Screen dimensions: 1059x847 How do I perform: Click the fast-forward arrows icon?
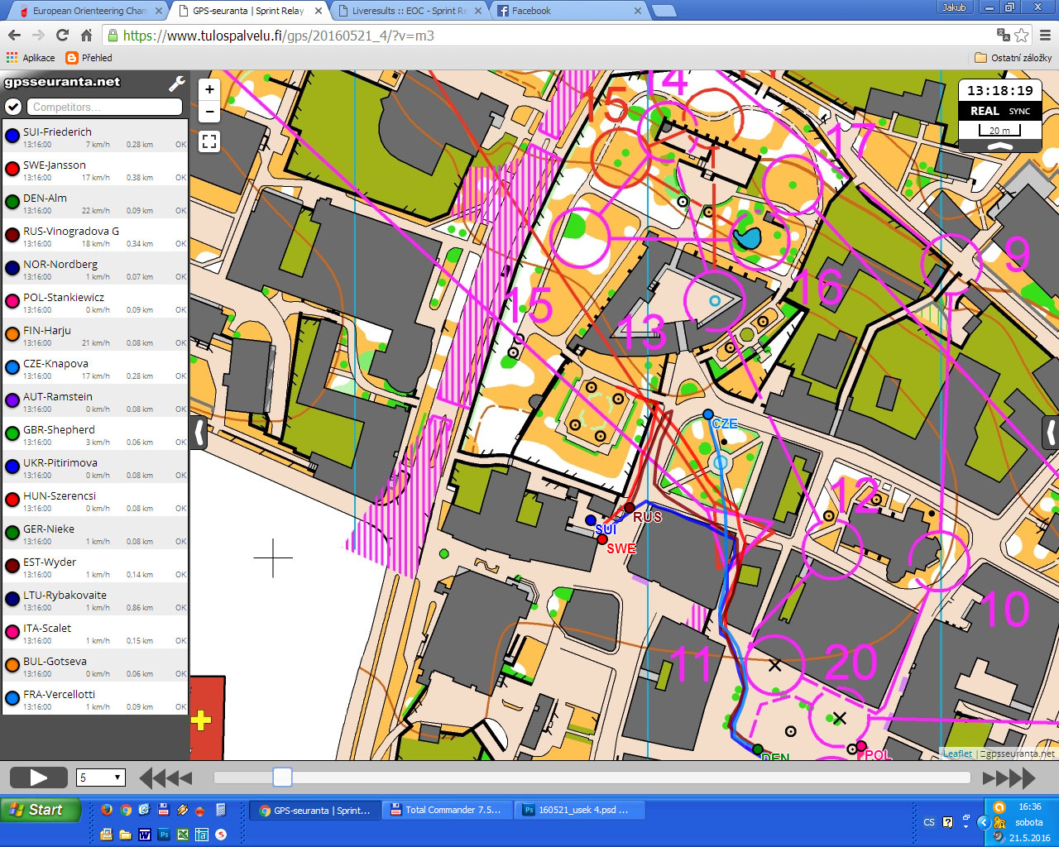(1009, 778)
